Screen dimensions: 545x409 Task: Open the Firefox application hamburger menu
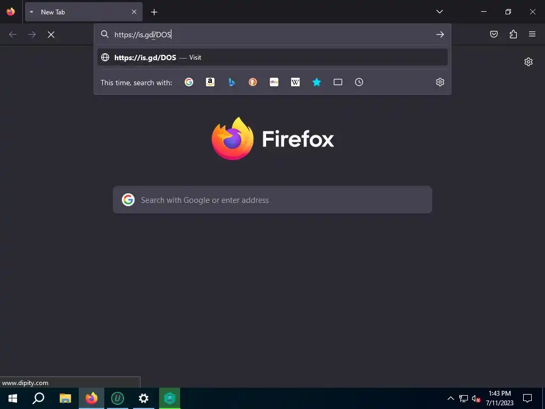point(532,34)
